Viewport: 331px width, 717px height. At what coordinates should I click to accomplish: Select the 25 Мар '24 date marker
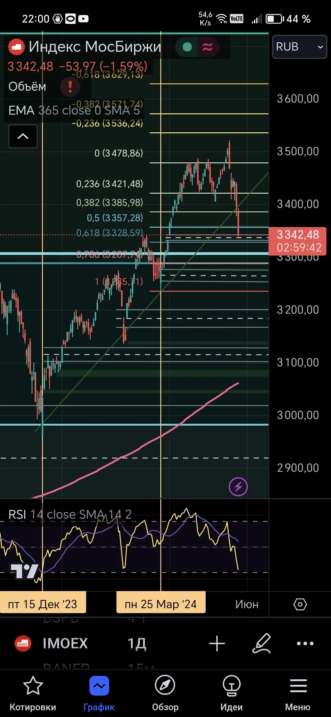point(161,604)
